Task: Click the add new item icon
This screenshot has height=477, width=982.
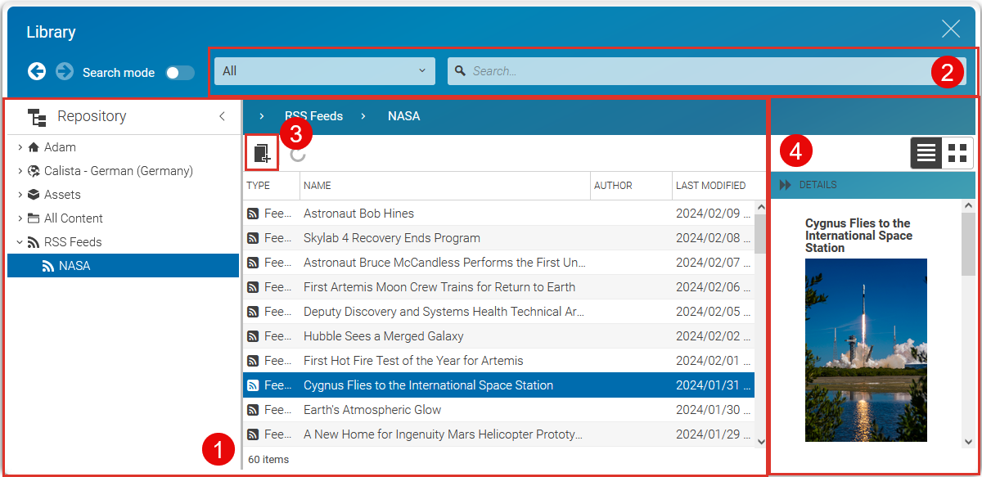Action: pyautogui.click(x=261, y=152)
